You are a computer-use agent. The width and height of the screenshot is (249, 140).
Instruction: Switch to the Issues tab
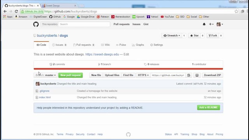click(59, 45)
